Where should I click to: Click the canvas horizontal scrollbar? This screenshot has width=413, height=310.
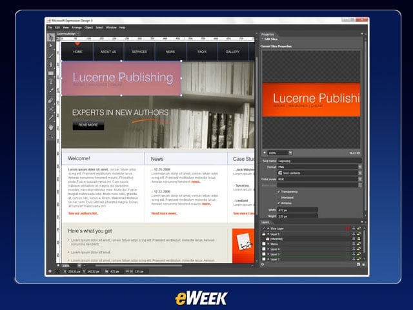[139, 265]
